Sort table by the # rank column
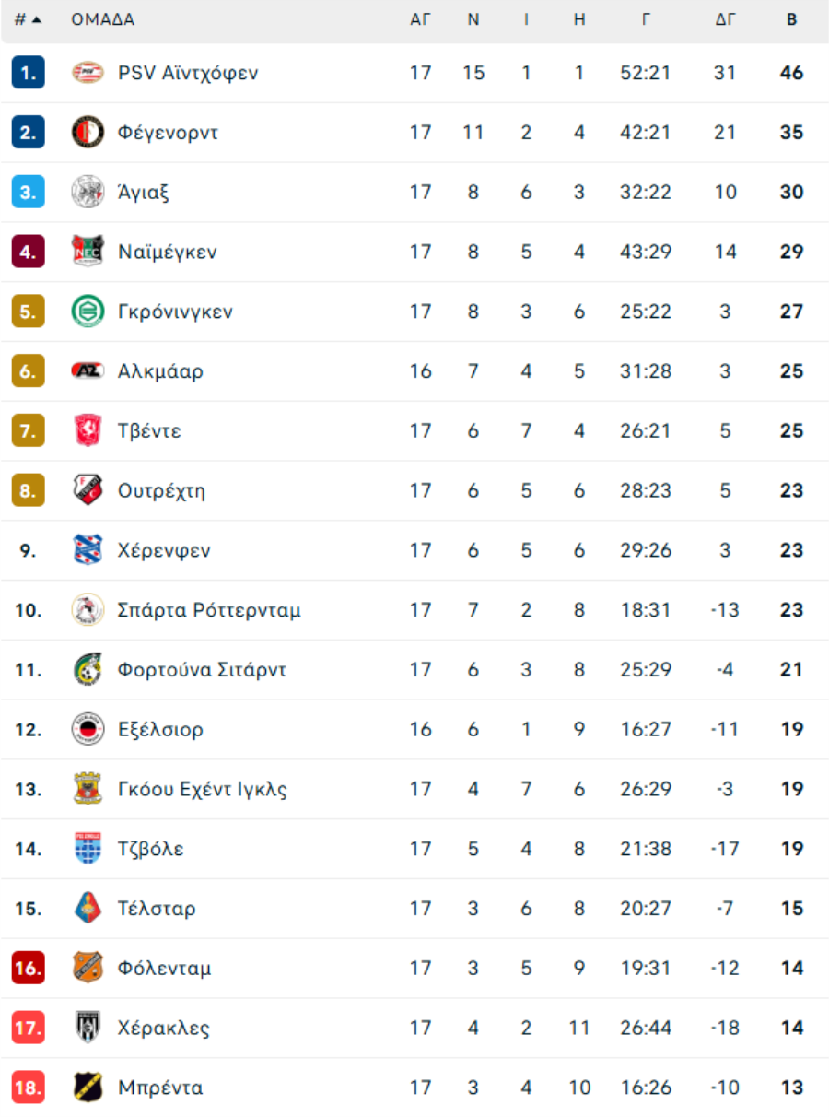Viewport: 829px width, 1117px height. pyautogui.click(x=28, y=19)
